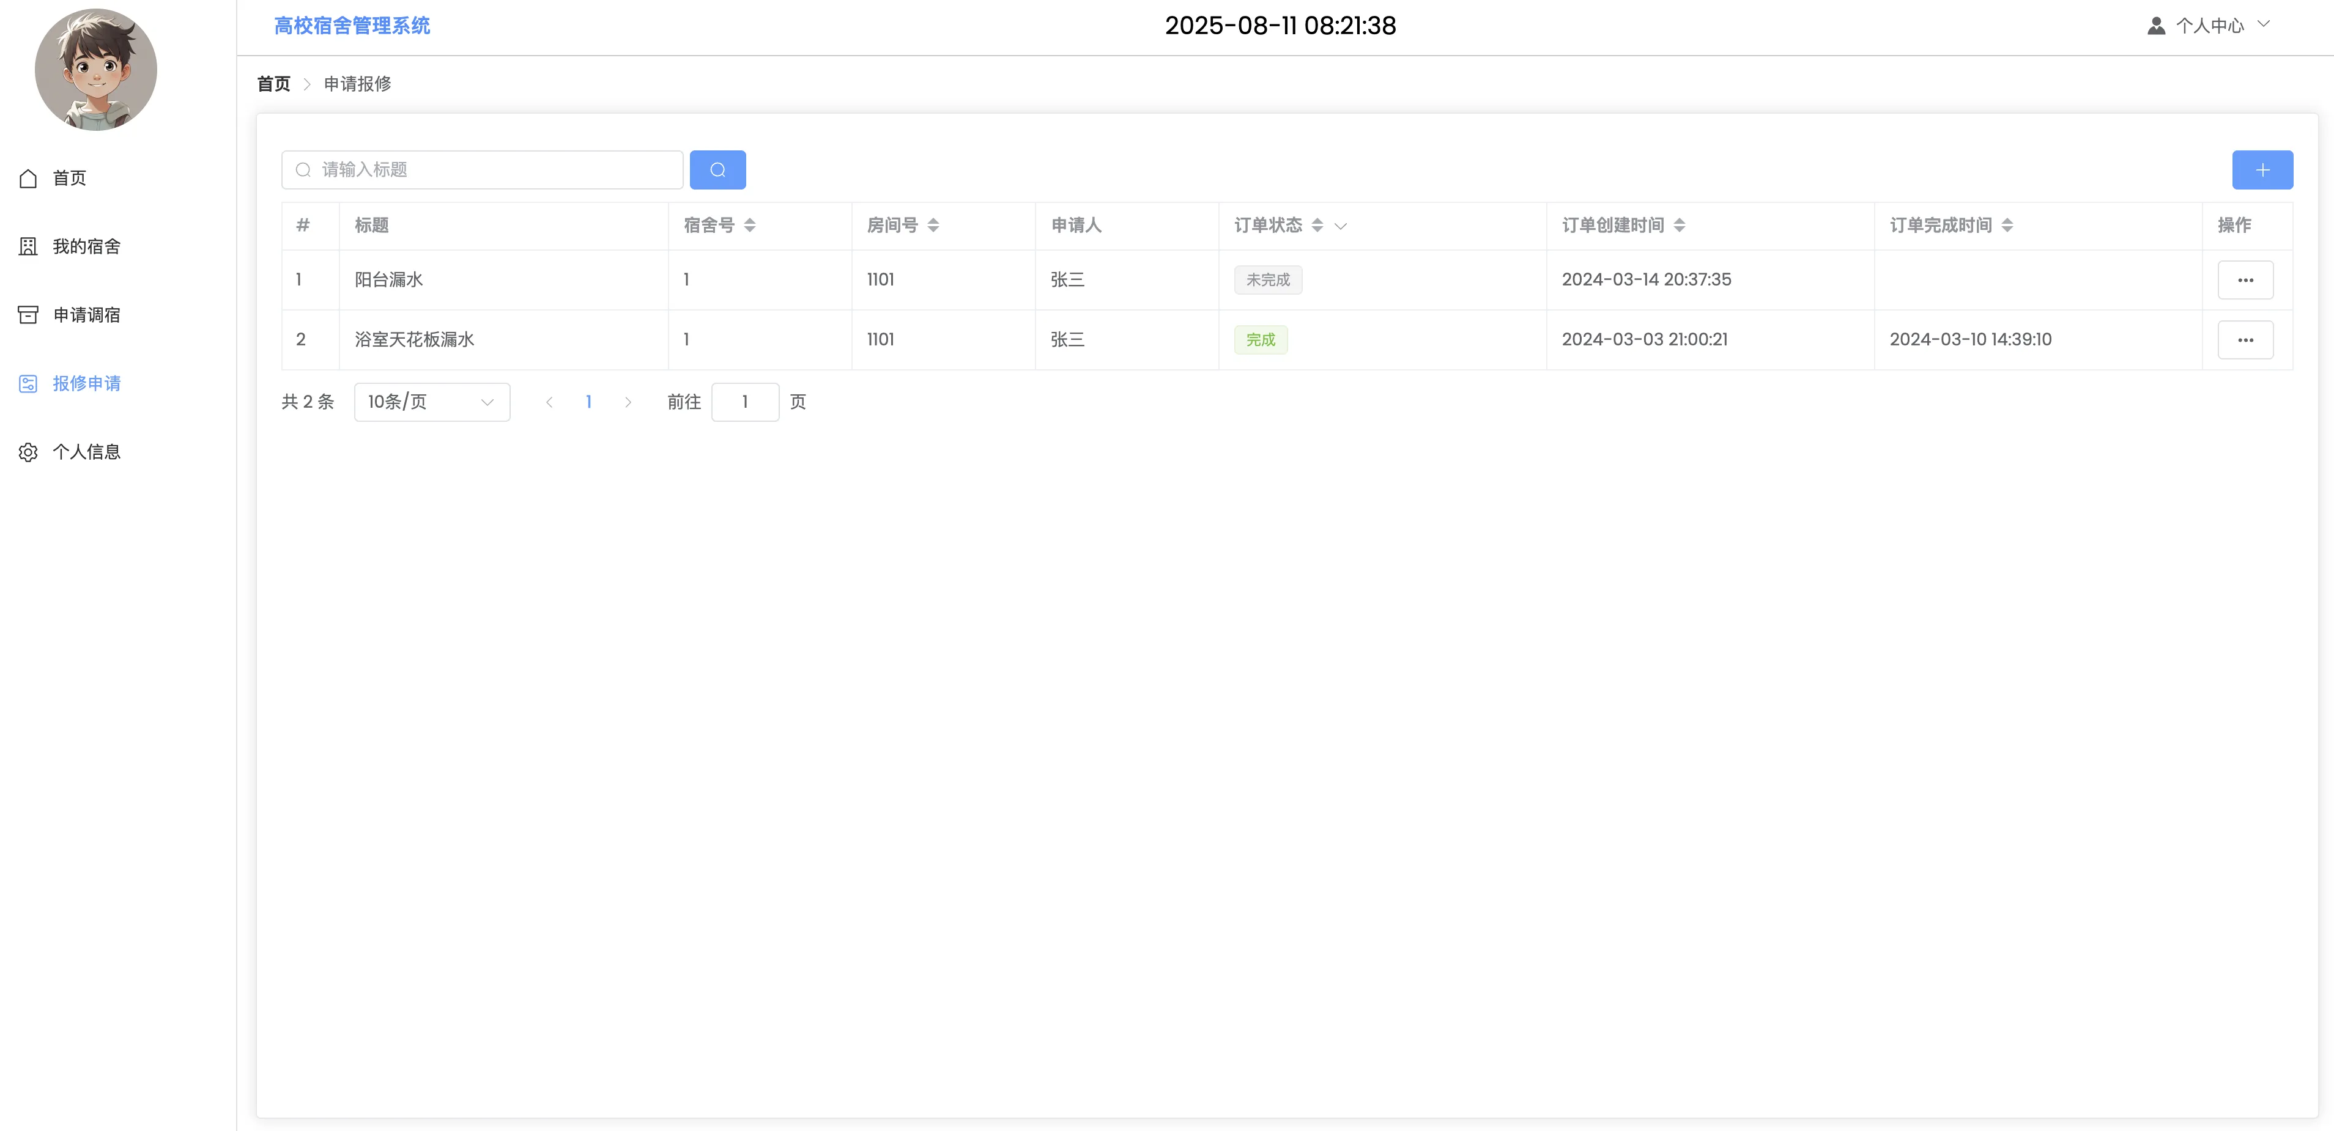Sort by 订单创建时间 column
This screenshot has height=1131, width=2334.
click(x=1679, y=226)
